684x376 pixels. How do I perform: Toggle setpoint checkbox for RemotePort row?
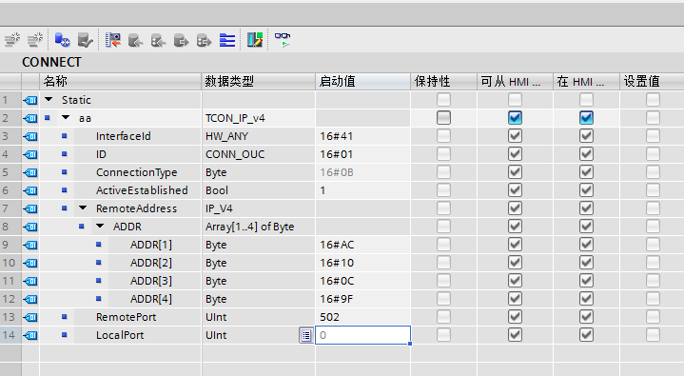coord(653,317)
